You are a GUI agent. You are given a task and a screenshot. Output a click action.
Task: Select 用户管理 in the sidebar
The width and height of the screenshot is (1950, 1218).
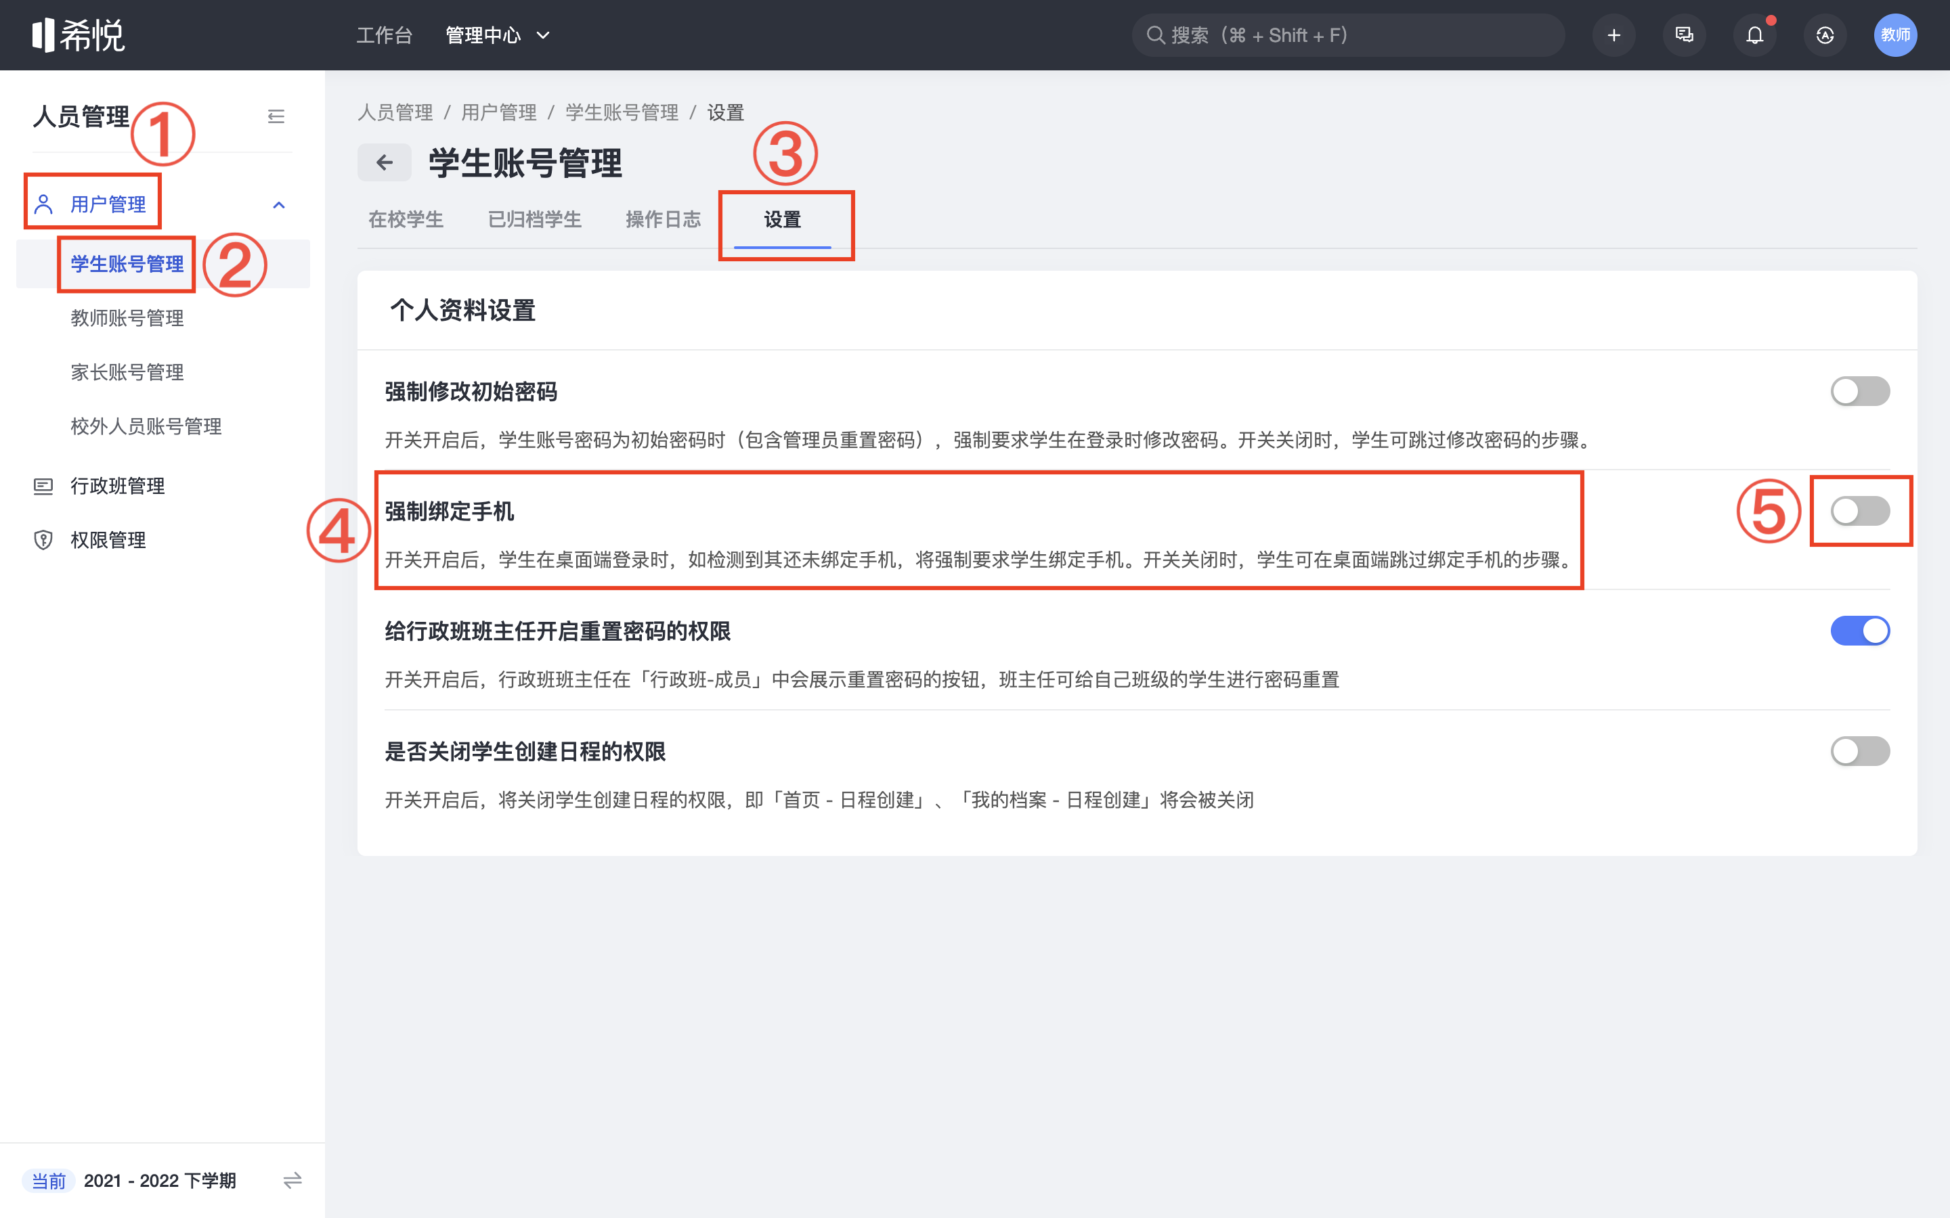pos(108,204)
